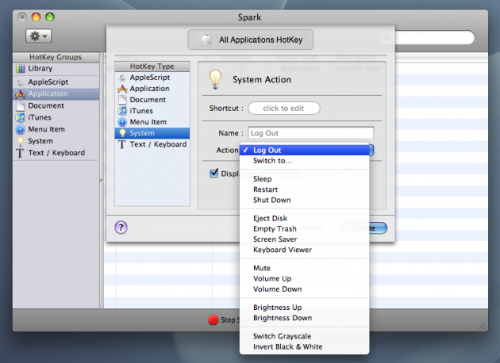This screenshot has width=500, height=363.
Task: Click the orange minimize button of Spark window
Action: [x=36, y=17]
